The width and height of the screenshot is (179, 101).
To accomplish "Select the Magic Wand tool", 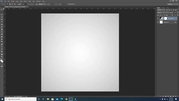I will click(x=2, y=17).
